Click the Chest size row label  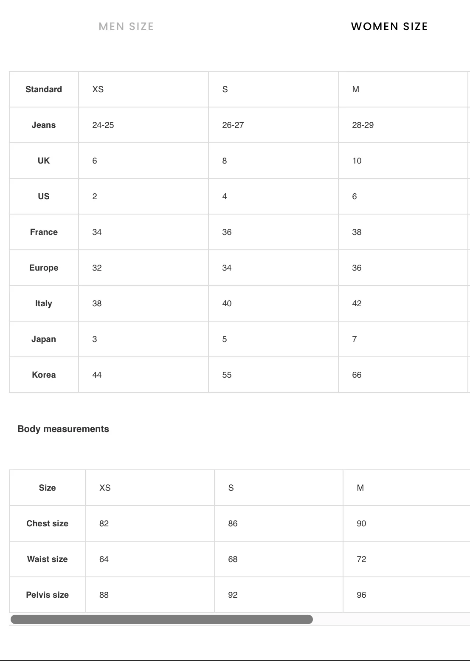point(47,523)
